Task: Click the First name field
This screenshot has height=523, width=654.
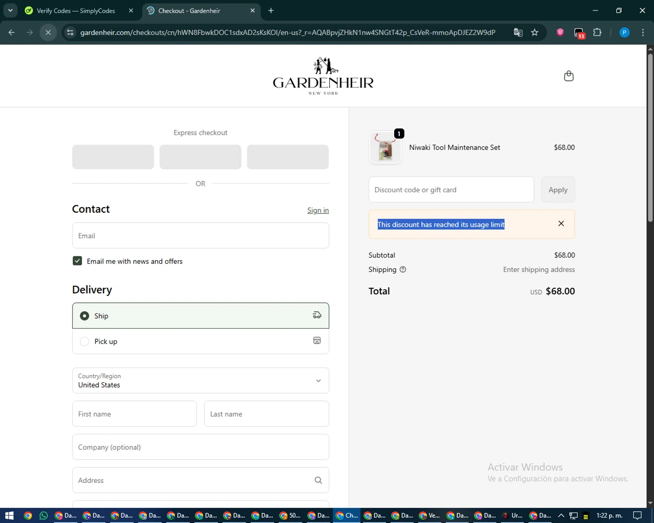Action: 134,414
